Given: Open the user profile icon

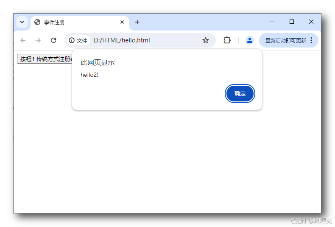Looking at the screenshot, I should click(249, 40).
